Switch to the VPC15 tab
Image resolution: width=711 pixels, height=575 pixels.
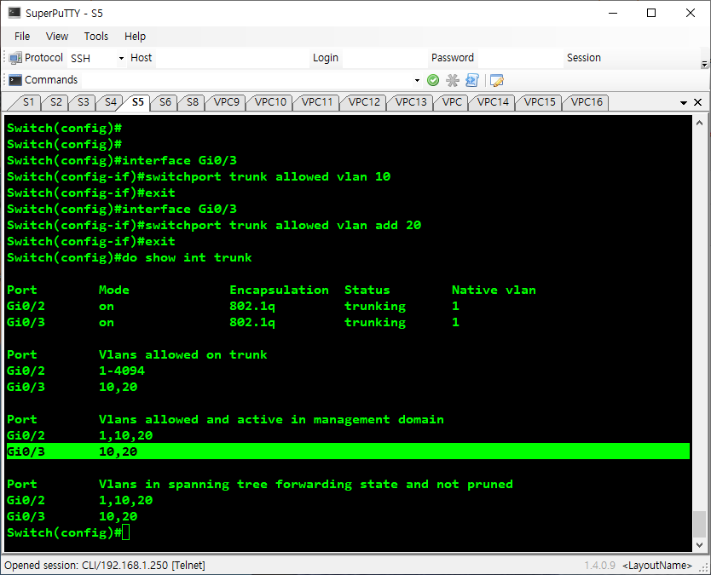tap(540, 102)
